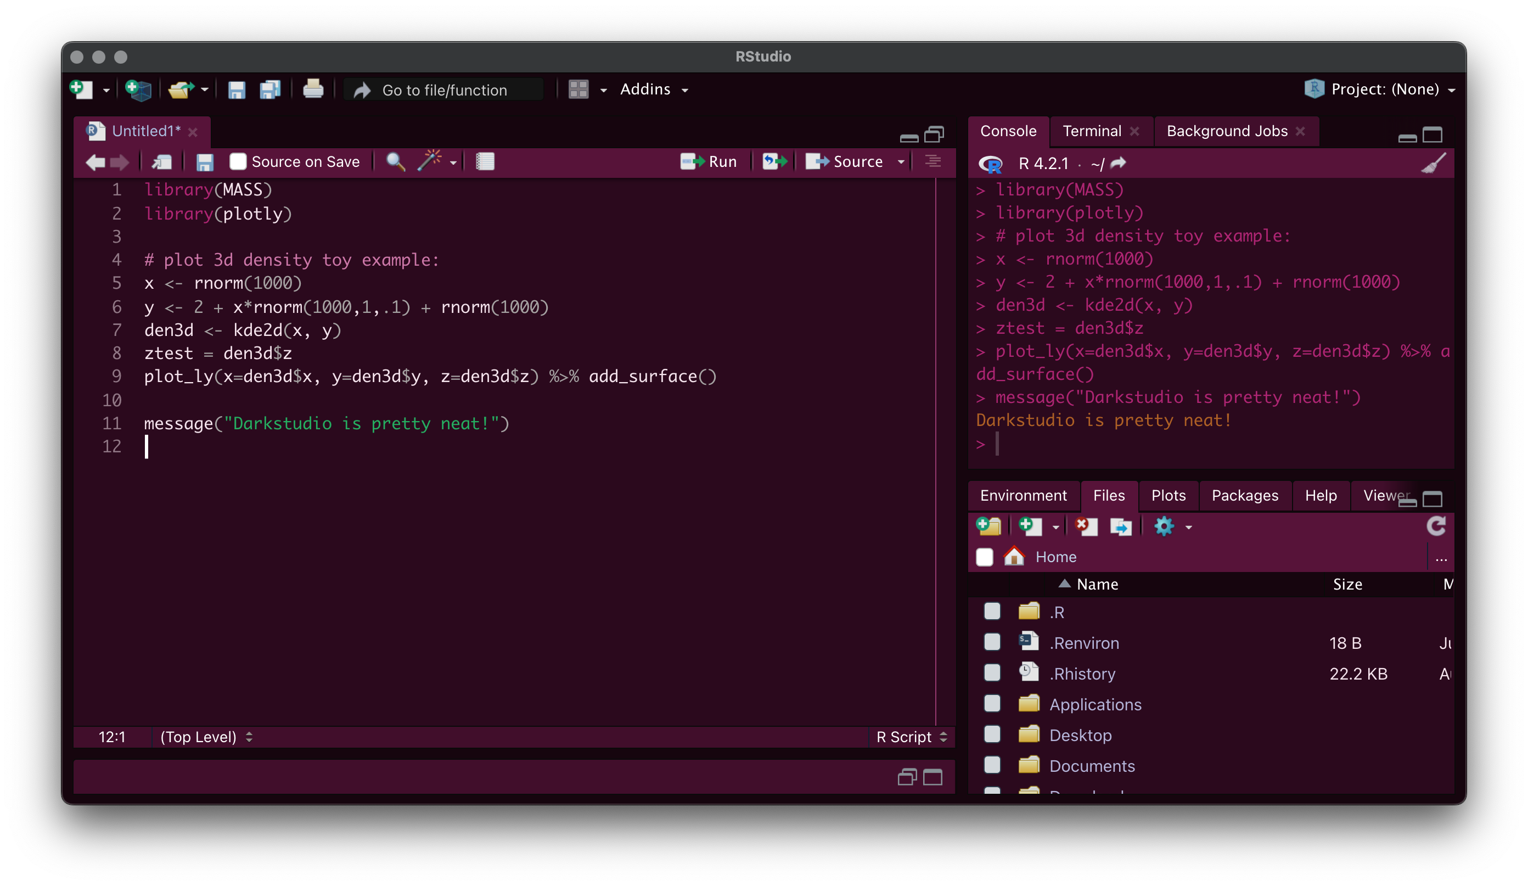This screenshot has height=886, width=1528.
Task: Check the Desktop folder checkbox
Action: point(992,734)
